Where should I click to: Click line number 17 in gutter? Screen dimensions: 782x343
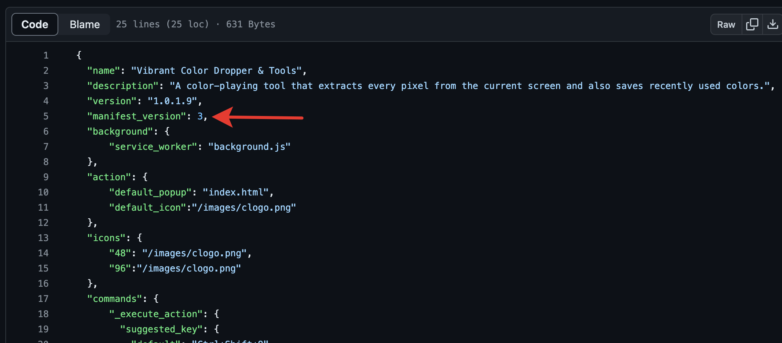coord(43,299)
